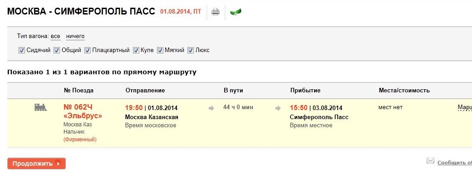
Task: Click arrow icon after departure time
Action: click(x=211, y=108)
